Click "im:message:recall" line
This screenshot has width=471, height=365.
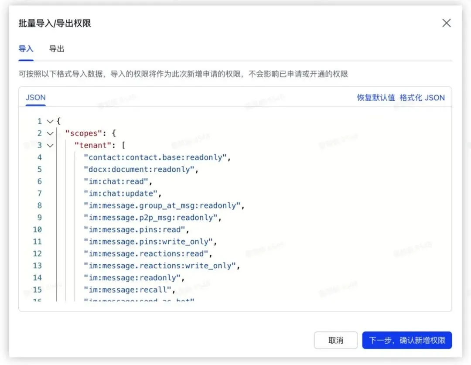(x=129, y=290)
